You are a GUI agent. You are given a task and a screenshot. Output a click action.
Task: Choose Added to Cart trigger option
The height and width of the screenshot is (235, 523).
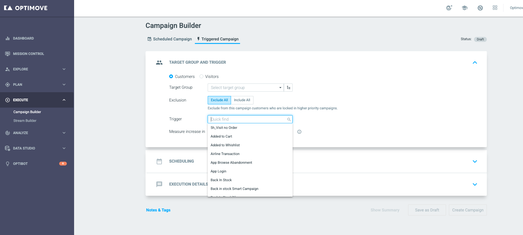click(221, 136)
